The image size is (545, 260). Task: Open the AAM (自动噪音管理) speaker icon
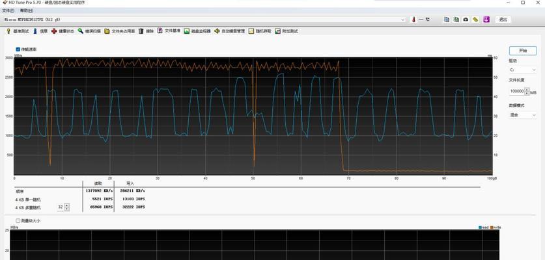tap(217, 31)
